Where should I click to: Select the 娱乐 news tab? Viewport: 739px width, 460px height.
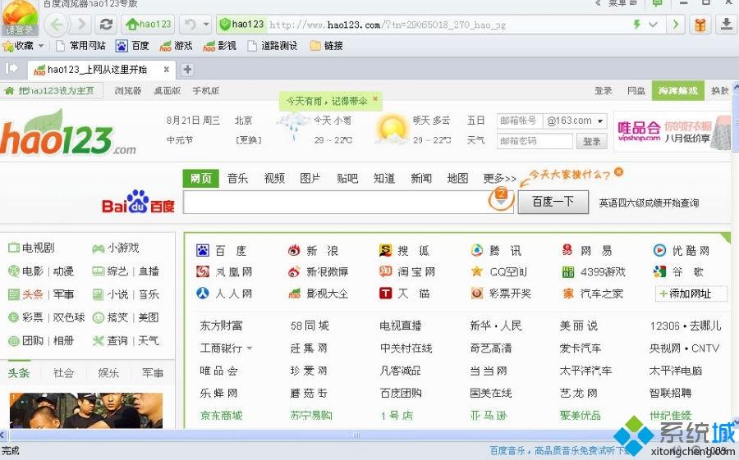[x=108, y=373]
